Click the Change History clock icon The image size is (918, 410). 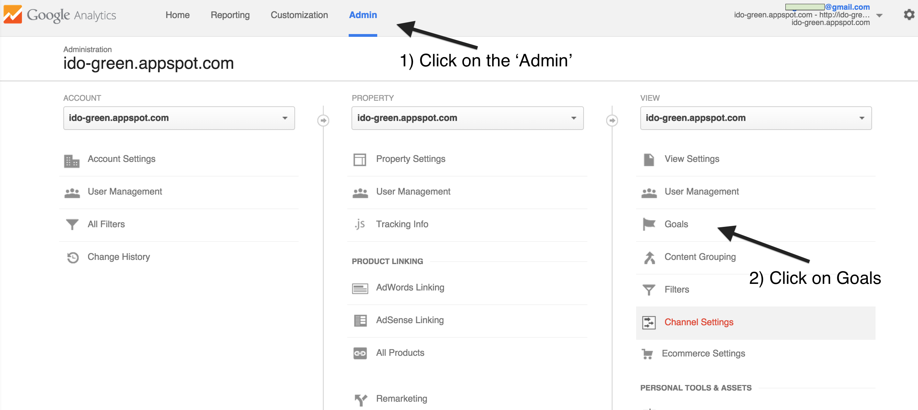tap(73, 257)
